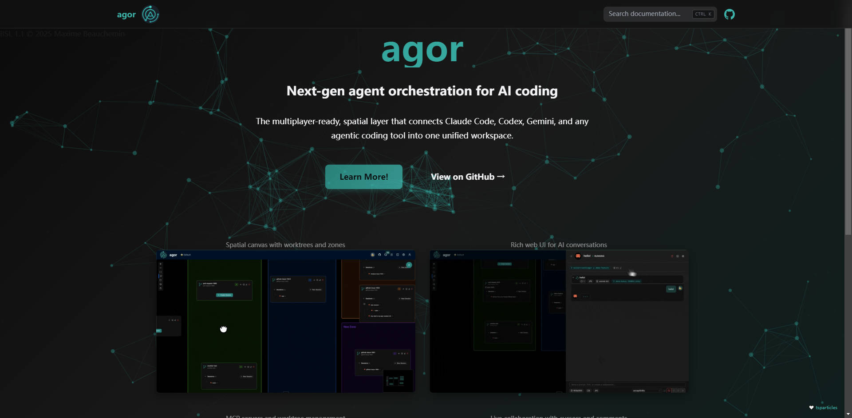Toggle the star next to the Default workspace
Image resolution: width=852 pixels, height=418 pixels.
(x=181, y=255)
